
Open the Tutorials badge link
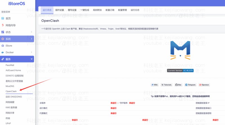point(166,85)
